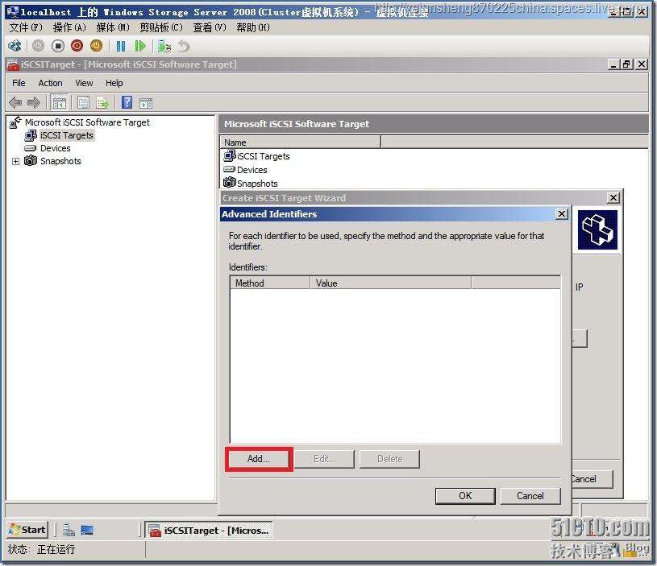Open the 帮助(H) menu

click(x=253, y=27)
